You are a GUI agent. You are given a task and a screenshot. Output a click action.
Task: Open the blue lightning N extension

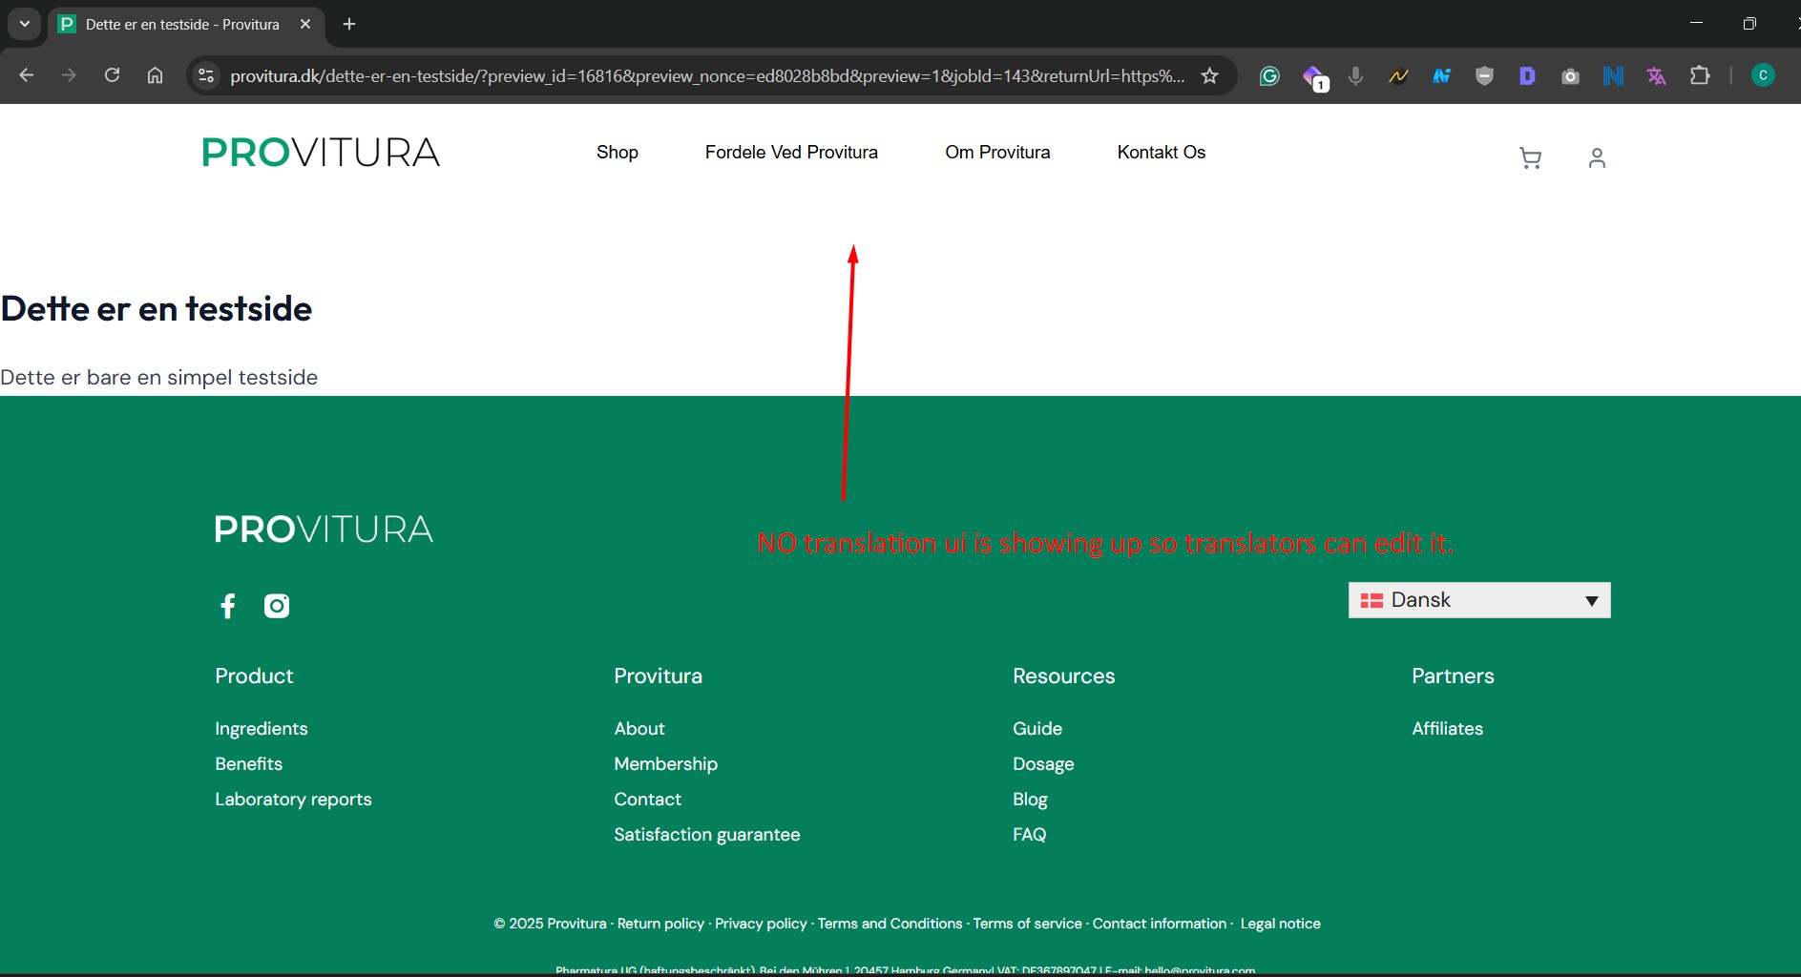tap(1441, 76)
